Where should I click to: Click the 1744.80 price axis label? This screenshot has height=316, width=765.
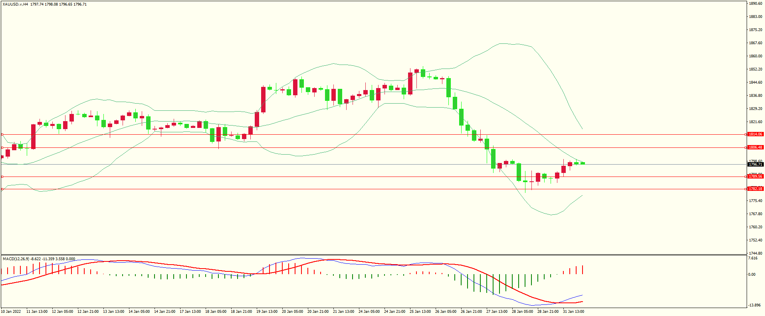click(x=755, y=253)
